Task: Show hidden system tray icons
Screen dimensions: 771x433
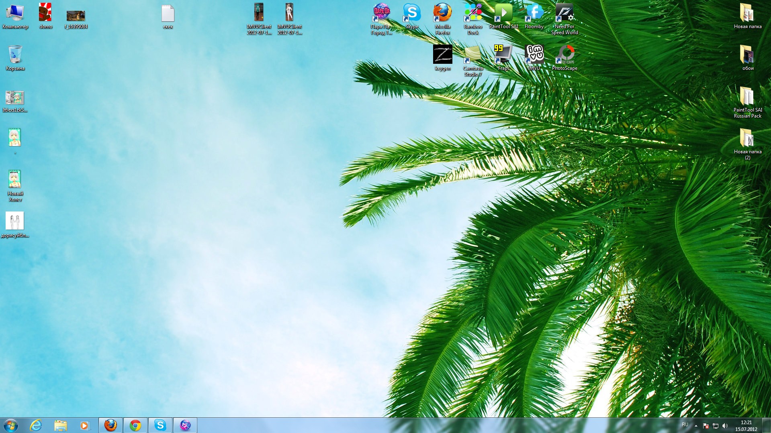Action: 696,426
